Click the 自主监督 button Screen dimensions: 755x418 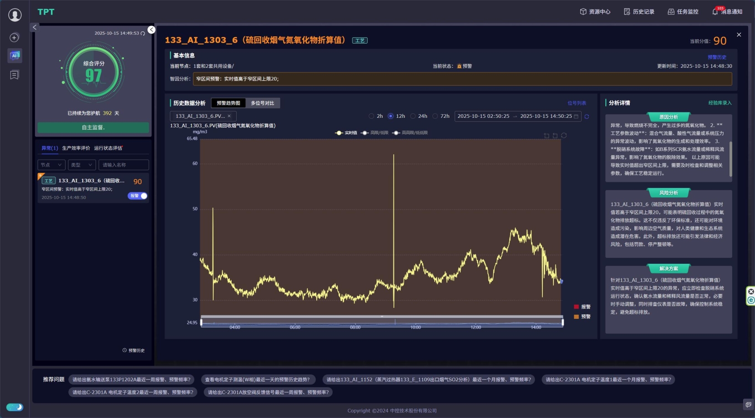coord(93,128)
